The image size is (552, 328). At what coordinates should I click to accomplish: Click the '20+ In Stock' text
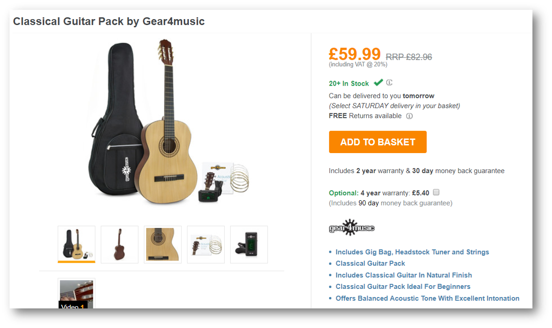tap(349, 83)
